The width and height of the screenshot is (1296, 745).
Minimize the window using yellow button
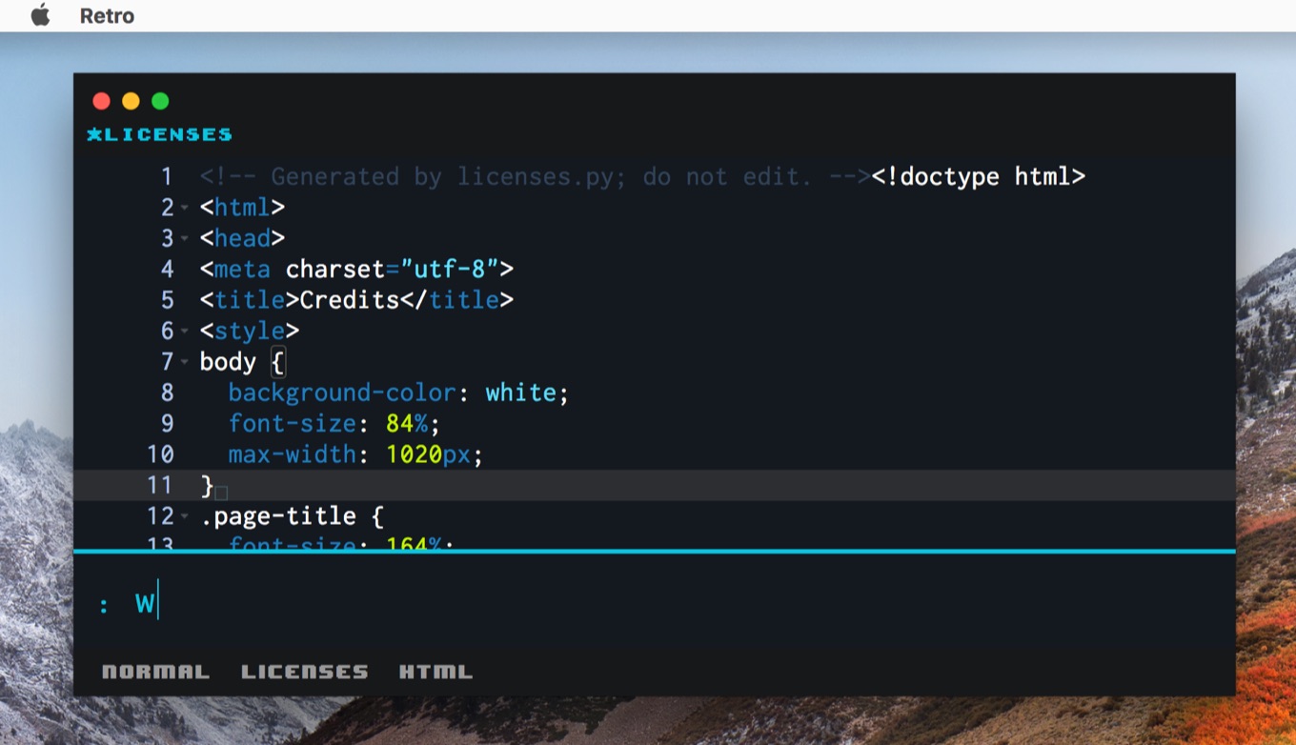click(131, 101)
